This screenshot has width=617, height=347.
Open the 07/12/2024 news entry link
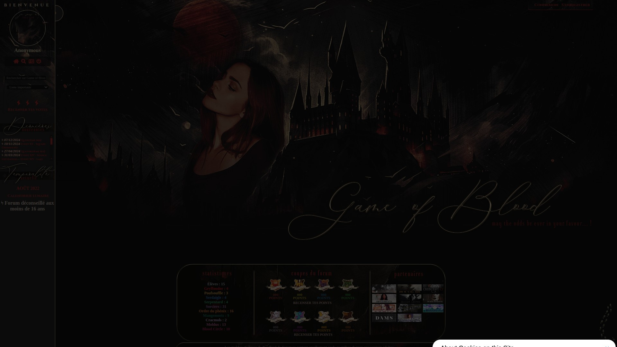pyautogui.click(x=31, y=140)
